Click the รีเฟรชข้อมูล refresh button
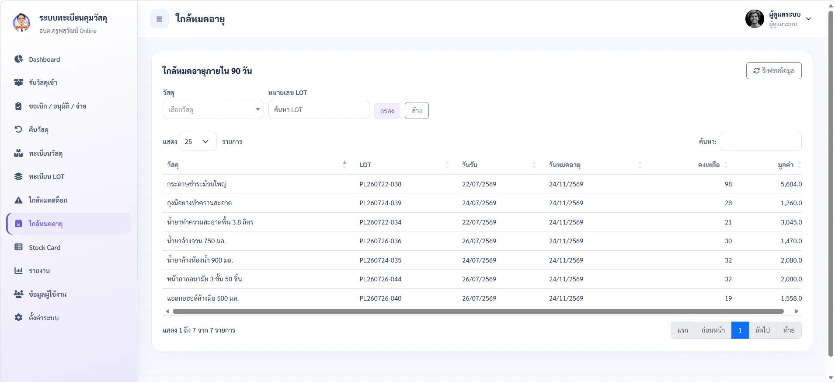Viewport: 835px width, 382px height. coord(774,70)
